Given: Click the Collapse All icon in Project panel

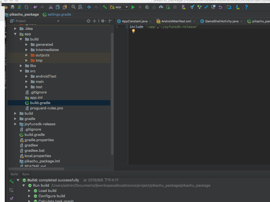Looking at the screenshot, I should pyautogui.click(x=95, y=21).
